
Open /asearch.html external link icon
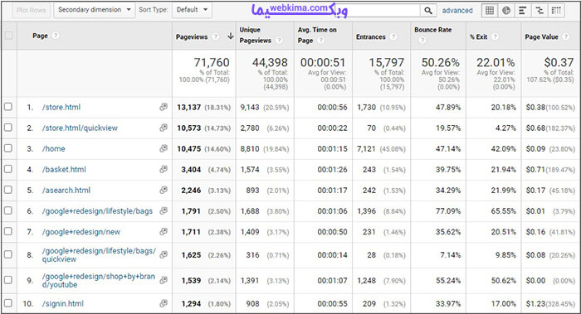[x=164, y=190]
